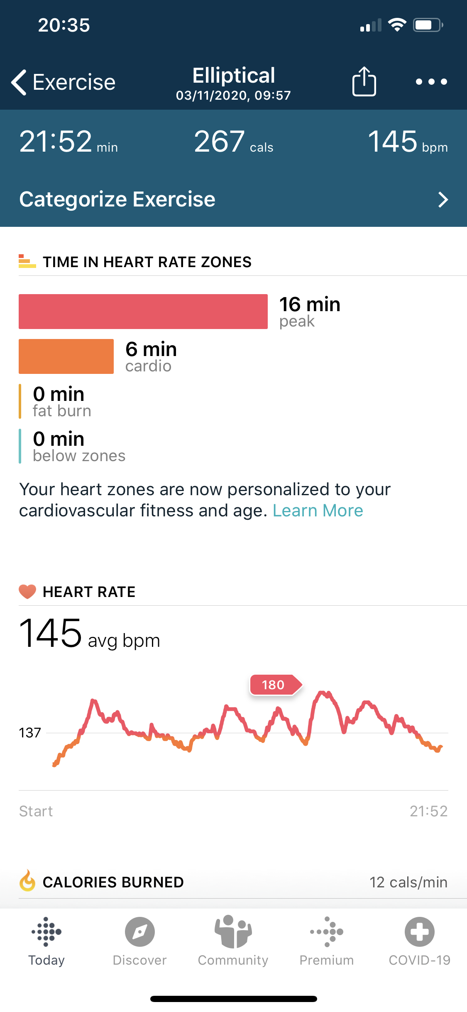Expand Categorize Exercise with the chevron
Viewport: 467px width, 1012px height.
tap(443, 200)
